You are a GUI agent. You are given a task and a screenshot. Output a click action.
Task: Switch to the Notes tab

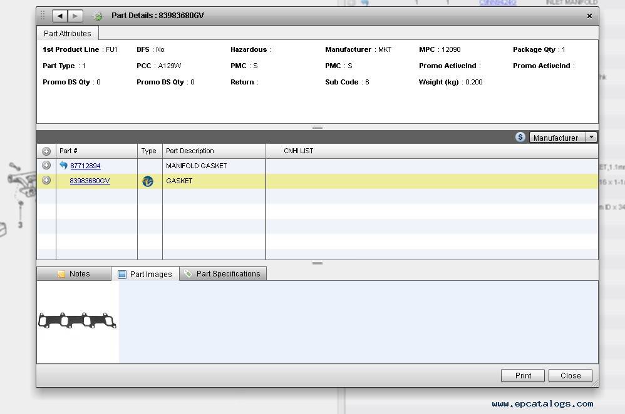coord(74,274)
